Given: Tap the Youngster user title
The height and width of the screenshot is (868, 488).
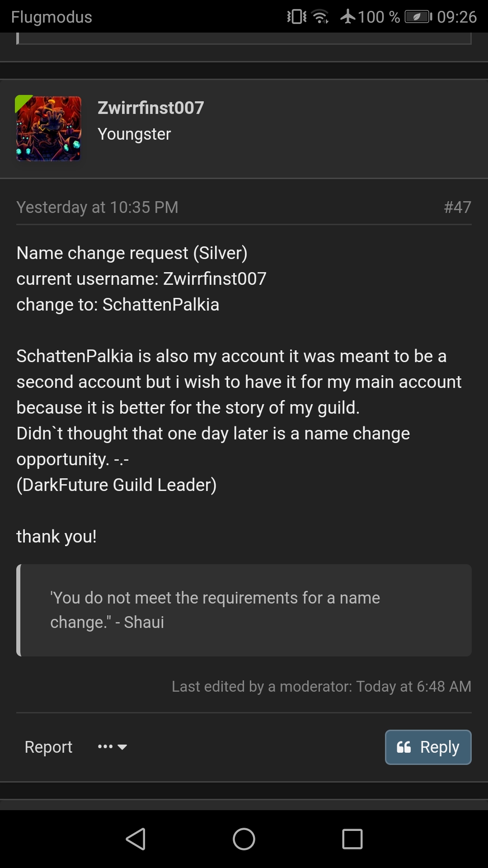Looking at the screenshot, I should pos(134,134).
